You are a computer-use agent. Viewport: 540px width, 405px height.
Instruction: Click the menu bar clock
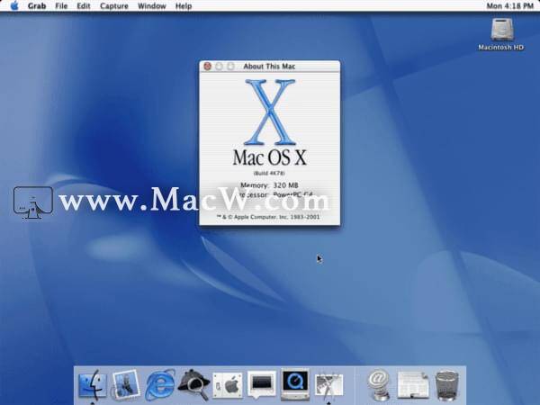(x=509, y=6)
